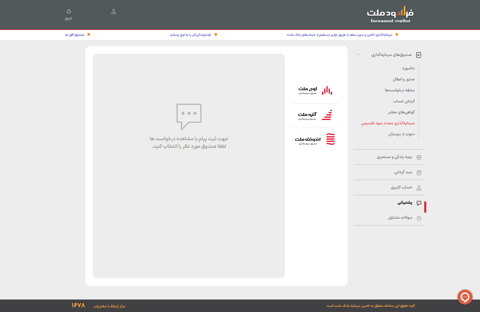Screen dimensions: 480x312
Task: Select دعوت از دوستان
Action: 401,134
